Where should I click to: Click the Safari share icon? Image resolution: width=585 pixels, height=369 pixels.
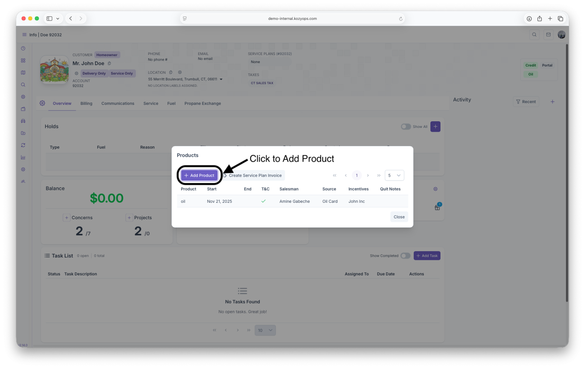click(x=539, y=18)
